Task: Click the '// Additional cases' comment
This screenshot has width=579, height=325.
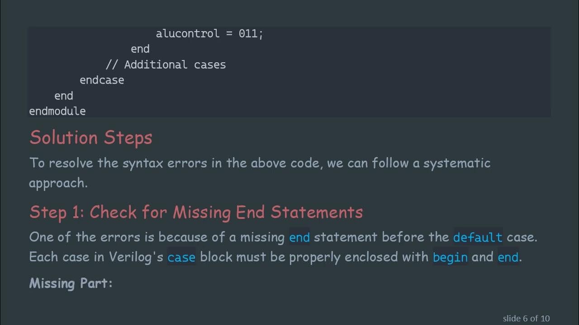Action: (166, 65)
